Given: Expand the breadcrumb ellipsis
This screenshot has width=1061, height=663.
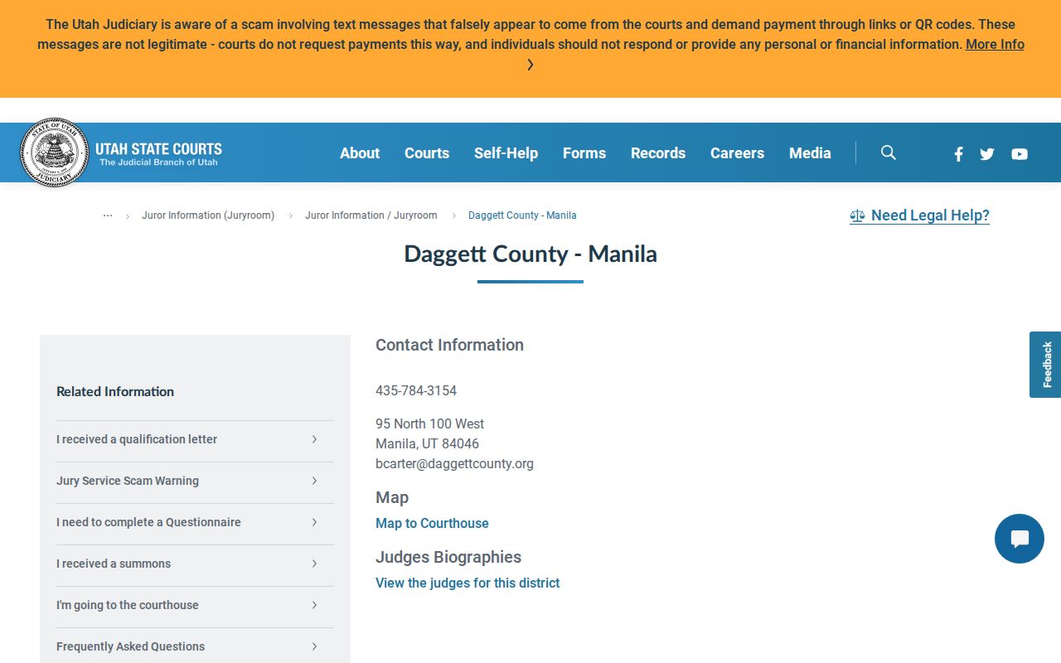Looking at the screenshot, I should click(108, 215).
